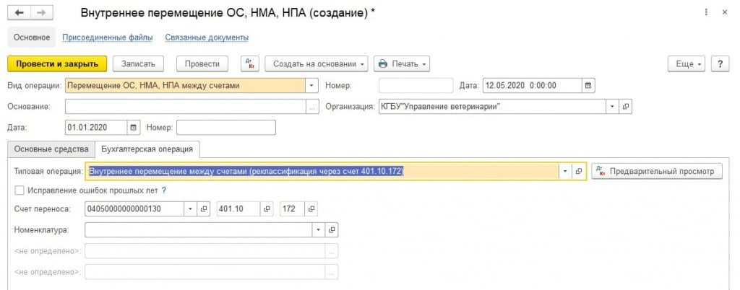Click open icon beside Организация field

point(626,106)
